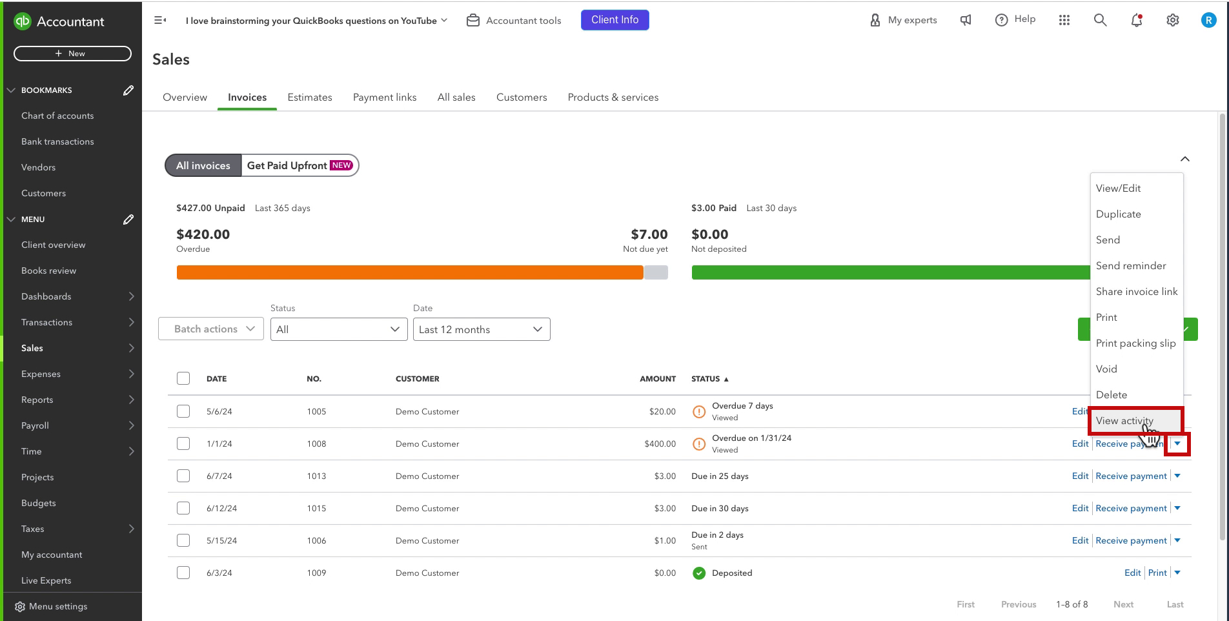Click the Client Info button
This screenshot has width=1229, height=621.
(x=614, y=20)
